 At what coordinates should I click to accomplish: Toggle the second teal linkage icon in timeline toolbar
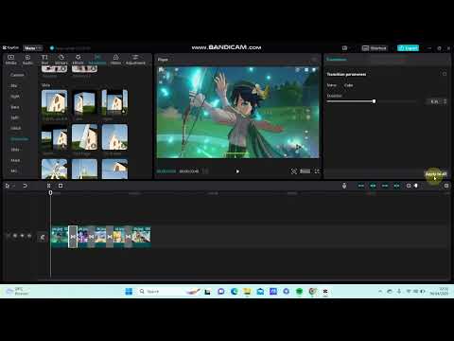[373, 186]
